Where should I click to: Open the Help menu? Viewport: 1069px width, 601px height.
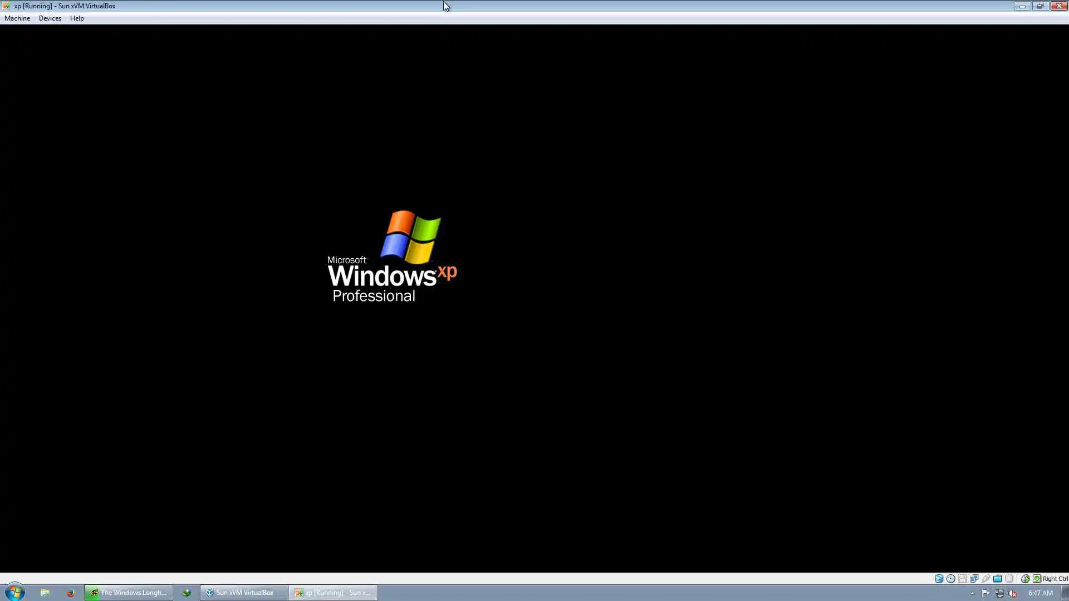pyautogui.click(x=77, y=18)
